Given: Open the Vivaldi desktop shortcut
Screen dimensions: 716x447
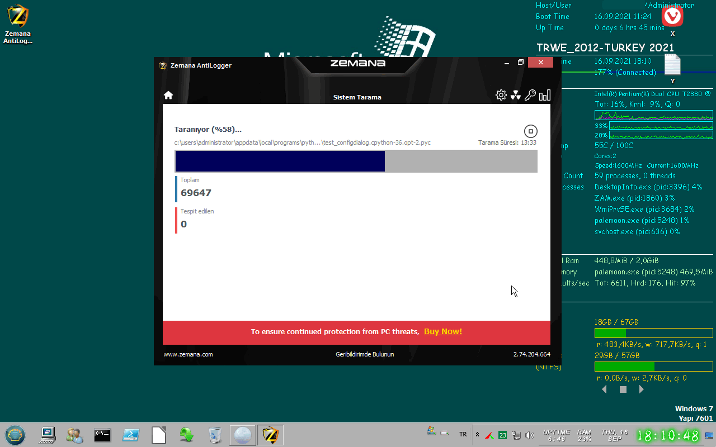Looking at the screenshot, I should (672, 20).
